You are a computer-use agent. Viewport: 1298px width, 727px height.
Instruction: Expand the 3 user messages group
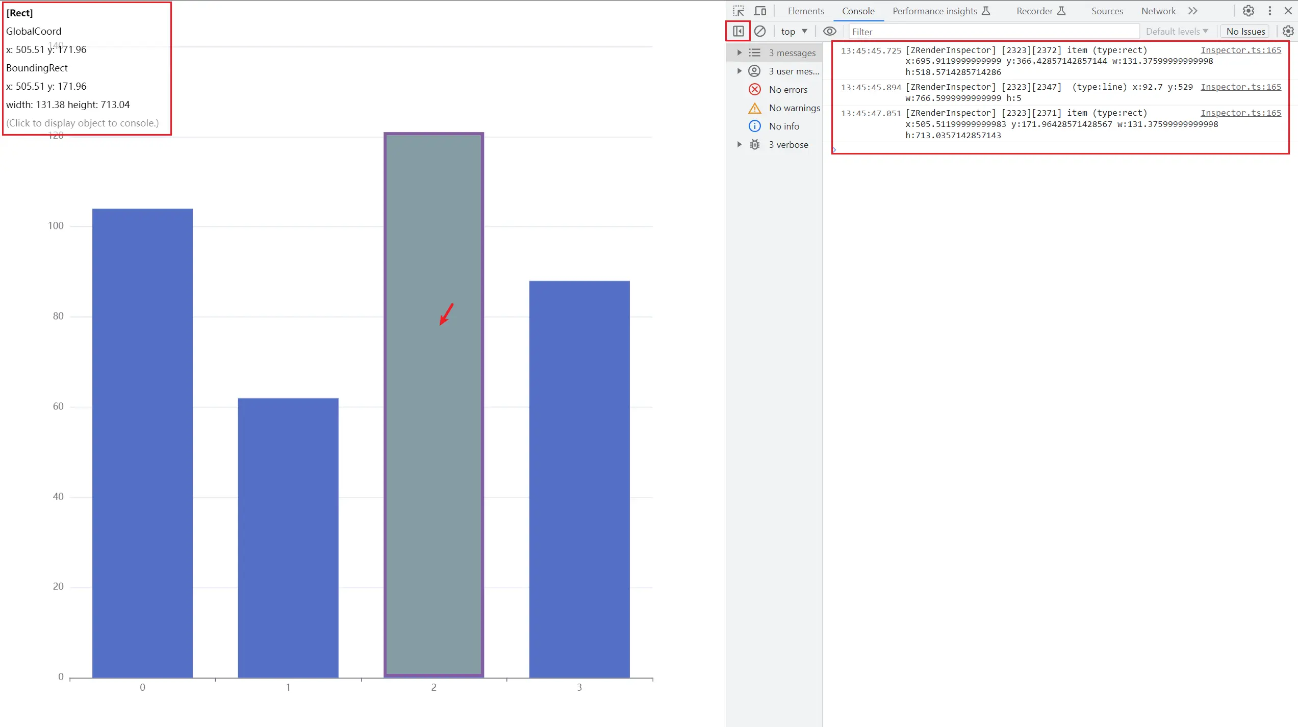(x=739, y=71)
